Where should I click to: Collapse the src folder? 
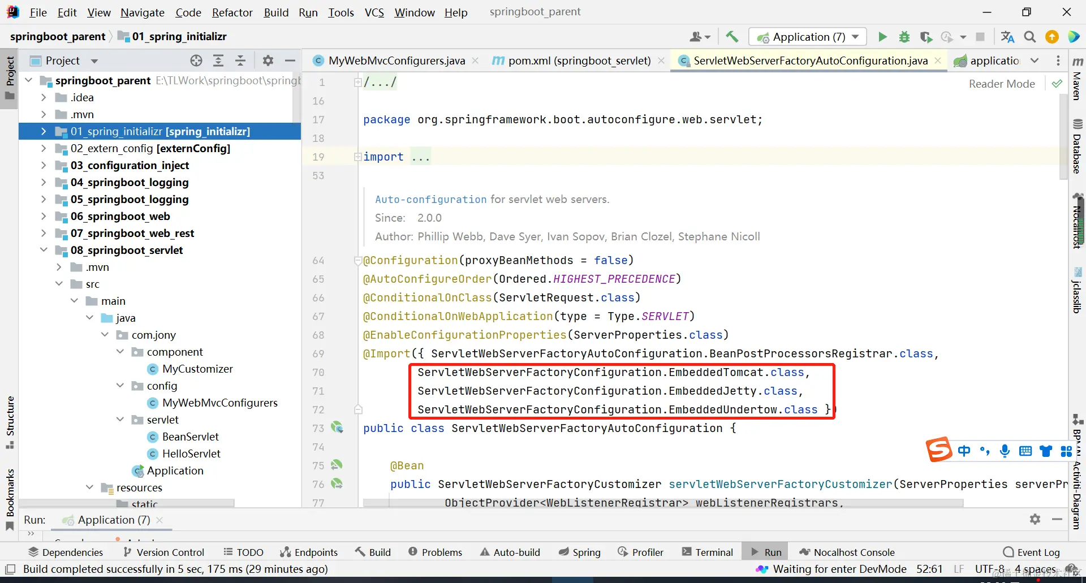[59, 284]
